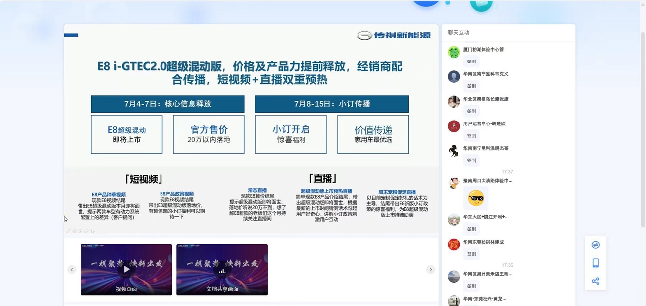Click 签到 message from 华东大区+镇江开利
The height and width of the screenshot is (306, 646).
471,229
